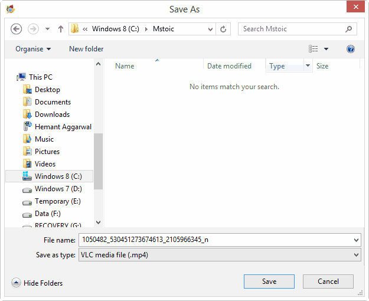Click the change view icon
The image size is (369, 301).
pyautogui.click(x=314, y=49)
